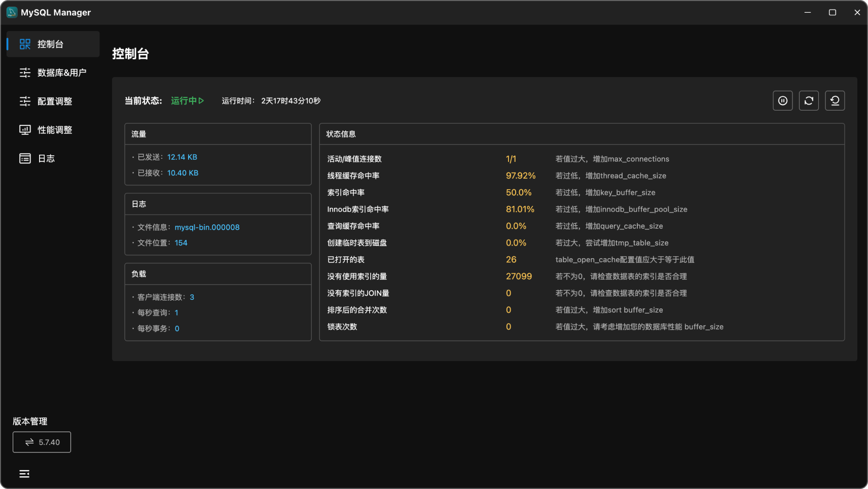The image size is (868, 489).
Task: Click the 27099 unindexed queries value
Action: pyautogui.click(x=519, y=276)
